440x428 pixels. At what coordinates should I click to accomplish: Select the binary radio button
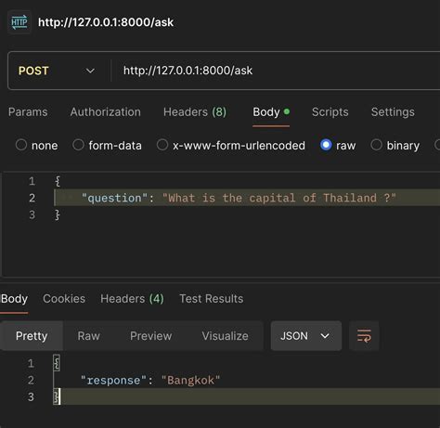tap(376, 145)
